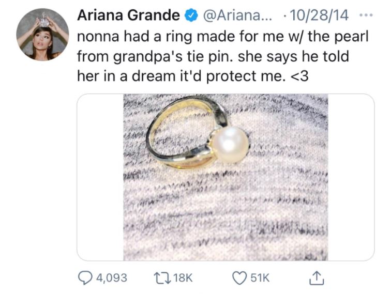391x294 pixels.
Task: Open the share arrow icon
Action: tap(317, 278)
